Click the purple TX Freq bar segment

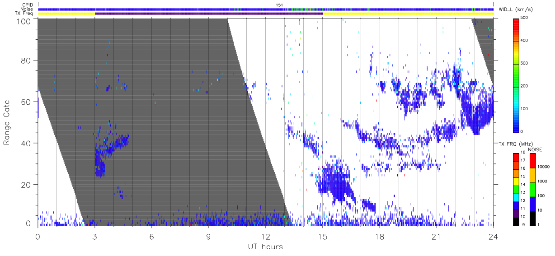[209, 14]
